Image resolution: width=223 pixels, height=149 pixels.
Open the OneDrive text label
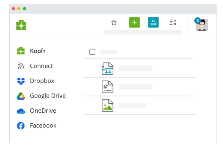(x=43, y=111)
